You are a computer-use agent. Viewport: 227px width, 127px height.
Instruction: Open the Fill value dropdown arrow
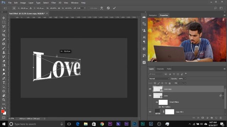tap(185, 83)
